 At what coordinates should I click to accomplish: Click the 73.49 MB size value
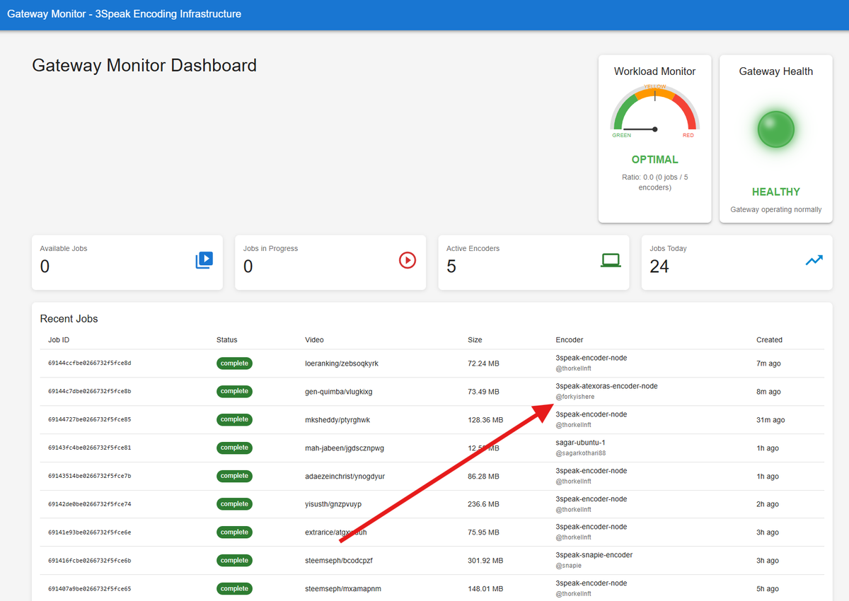tap(483, 392)
